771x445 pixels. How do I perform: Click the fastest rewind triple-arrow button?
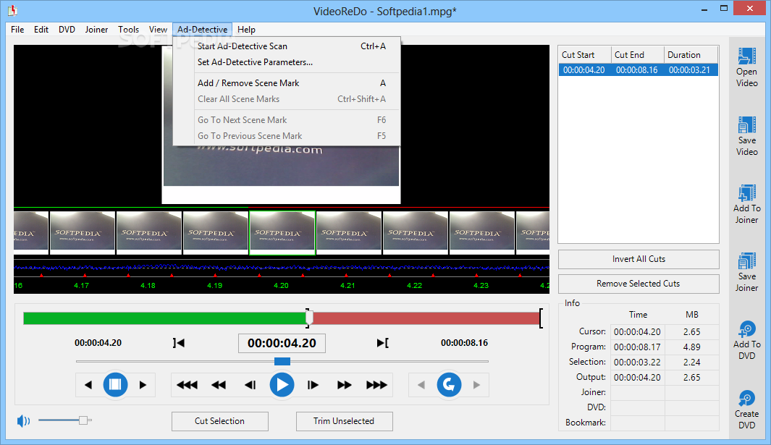[187, 385]
